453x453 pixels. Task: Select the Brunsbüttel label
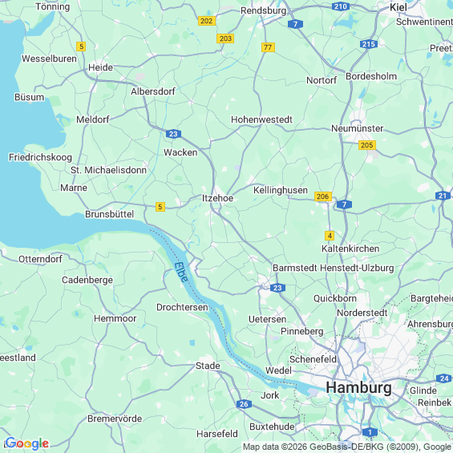pyautogui.click(x=109, y=214)
